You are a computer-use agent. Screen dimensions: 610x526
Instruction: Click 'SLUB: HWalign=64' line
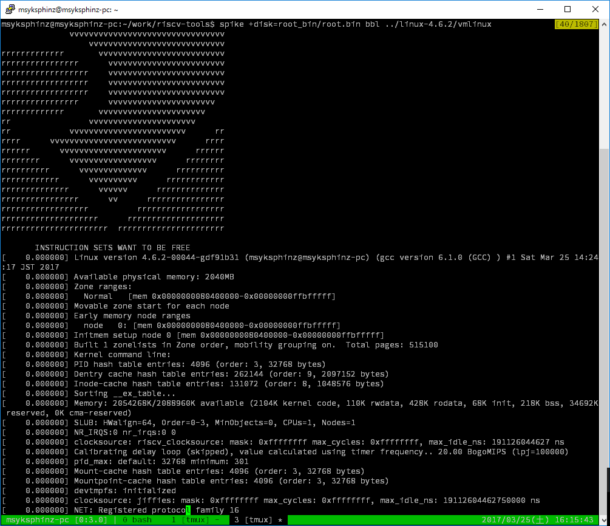click(x=178, y=423)
